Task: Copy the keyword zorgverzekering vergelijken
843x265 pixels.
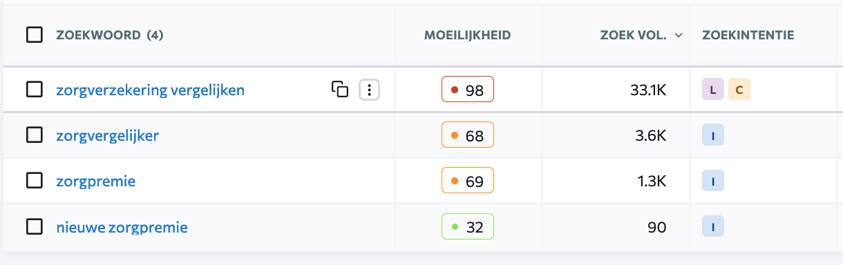Action: click(339, 89)
